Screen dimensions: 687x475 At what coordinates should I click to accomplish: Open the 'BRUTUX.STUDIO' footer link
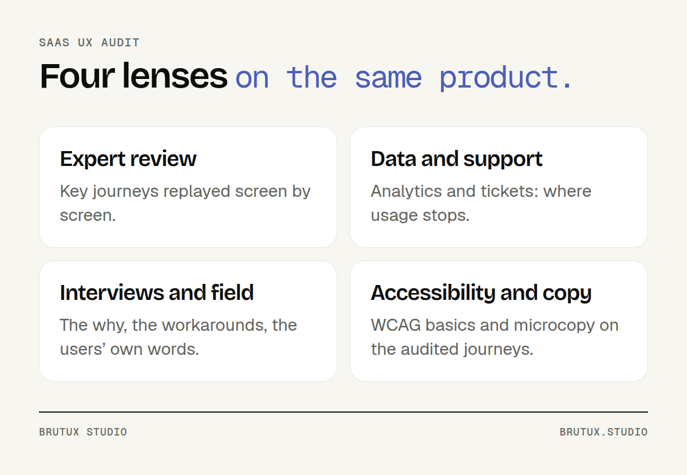tap(604, 432)
